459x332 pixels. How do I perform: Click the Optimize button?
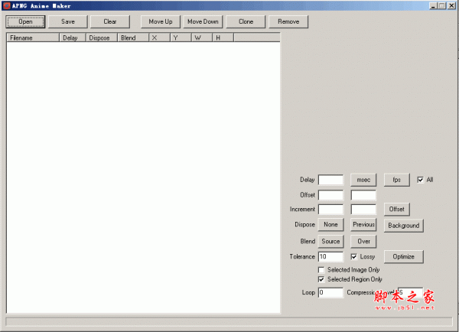[404, 257]
